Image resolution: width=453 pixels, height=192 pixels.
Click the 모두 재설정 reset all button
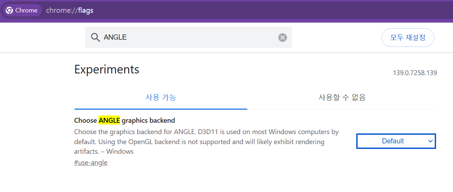(408, 38)
